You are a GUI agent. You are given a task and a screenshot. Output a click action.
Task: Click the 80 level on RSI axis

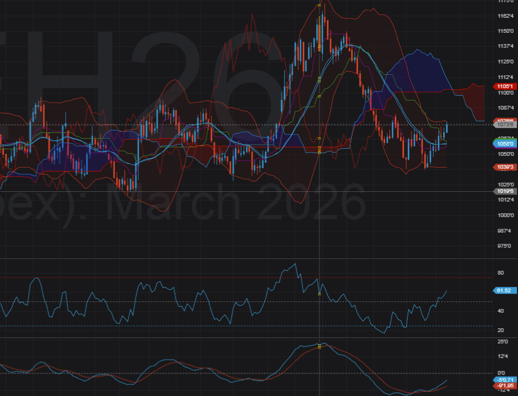pyautogui.click(x=500, y=273)
